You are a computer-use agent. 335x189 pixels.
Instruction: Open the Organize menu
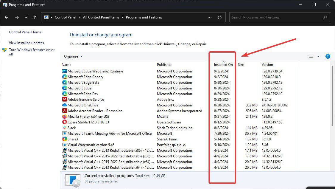click(x=73, y=56)
